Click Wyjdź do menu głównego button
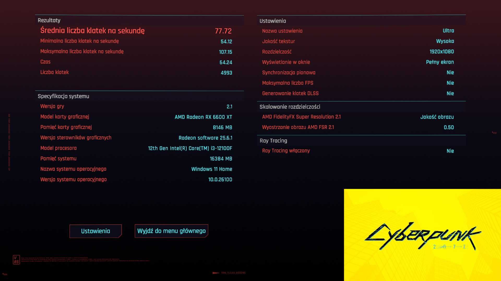Viewport: 501px width, 281px height. coord(171,231)
